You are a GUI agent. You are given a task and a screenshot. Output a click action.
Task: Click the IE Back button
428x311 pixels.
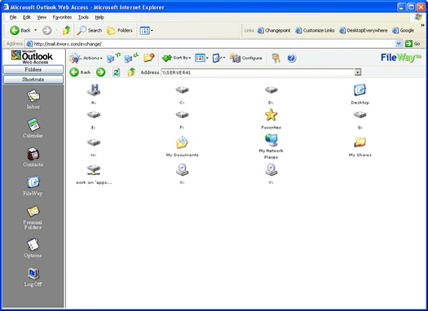point(20,30)
